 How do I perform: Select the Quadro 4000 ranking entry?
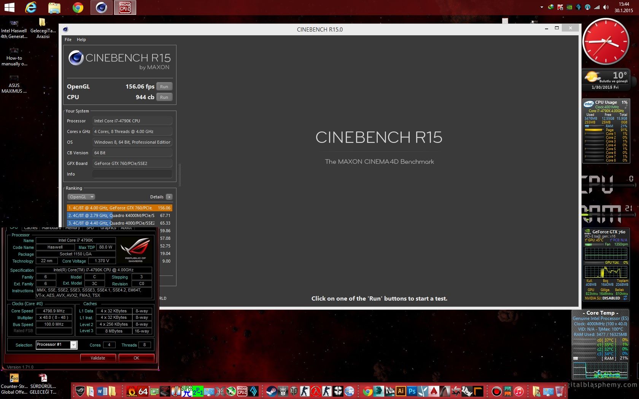pyautogui.click(x=119, y=223)
